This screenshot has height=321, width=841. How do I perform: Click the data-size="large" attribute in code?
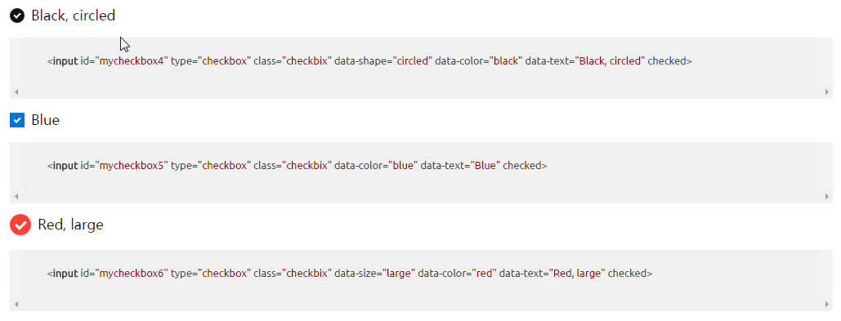coord(375,274)
